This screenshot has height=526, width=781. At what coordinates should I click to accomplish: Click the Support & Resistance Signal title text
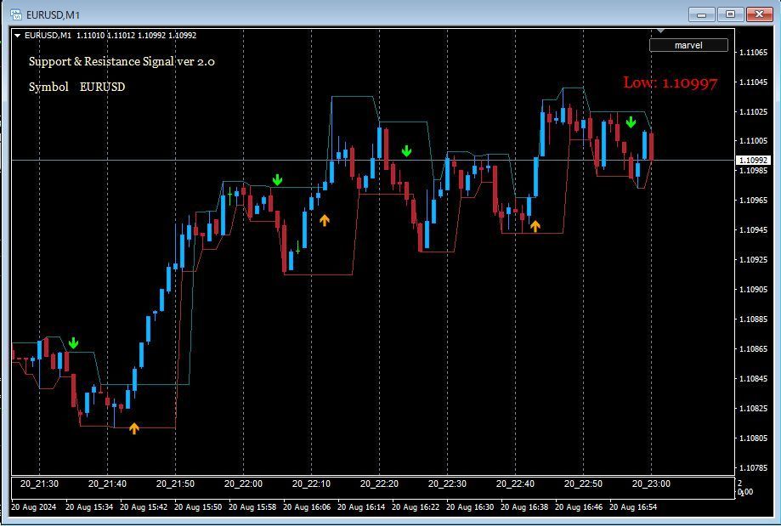click(x=122, y=62)
